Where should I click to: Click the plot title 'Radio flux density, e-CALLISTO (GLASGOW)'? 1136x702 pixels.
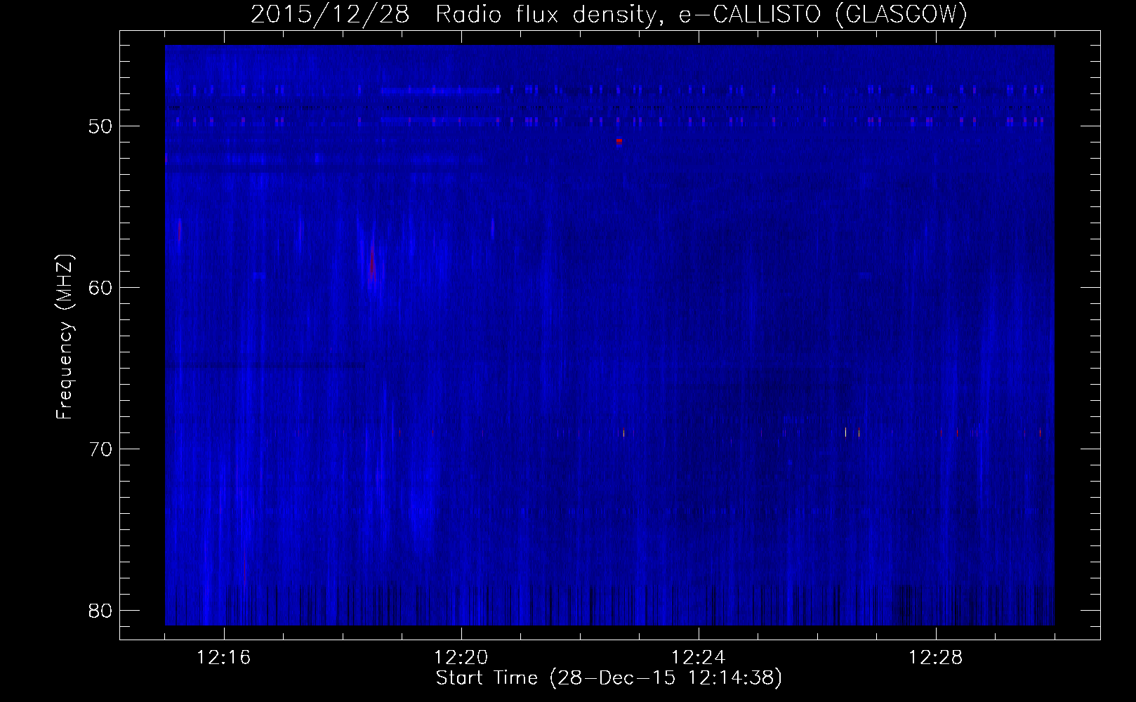pyautogui.click(x=701, y=15)
